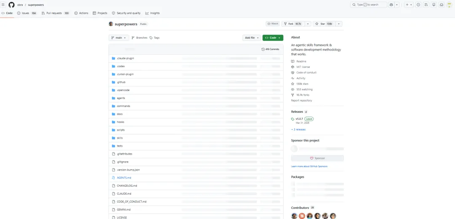The width and height of the screenshot is (455, 219).
Task: Switch to the Actions tab
Action: (81, 13)
